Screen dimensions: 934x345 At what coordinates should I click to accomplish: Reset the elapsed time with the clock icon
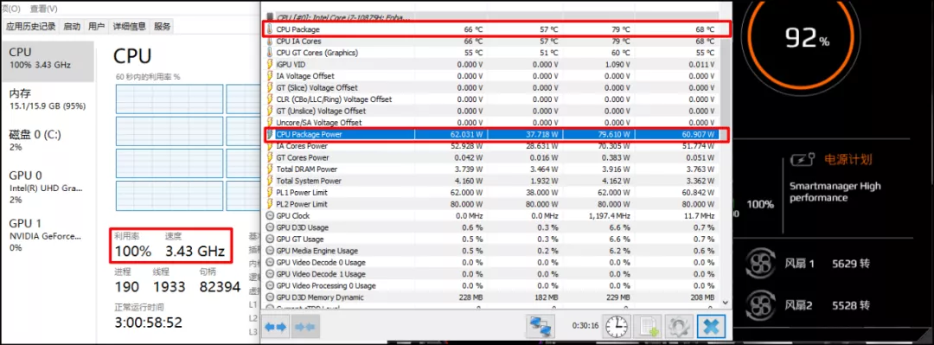pyautogui.click(x=617, y=327)
